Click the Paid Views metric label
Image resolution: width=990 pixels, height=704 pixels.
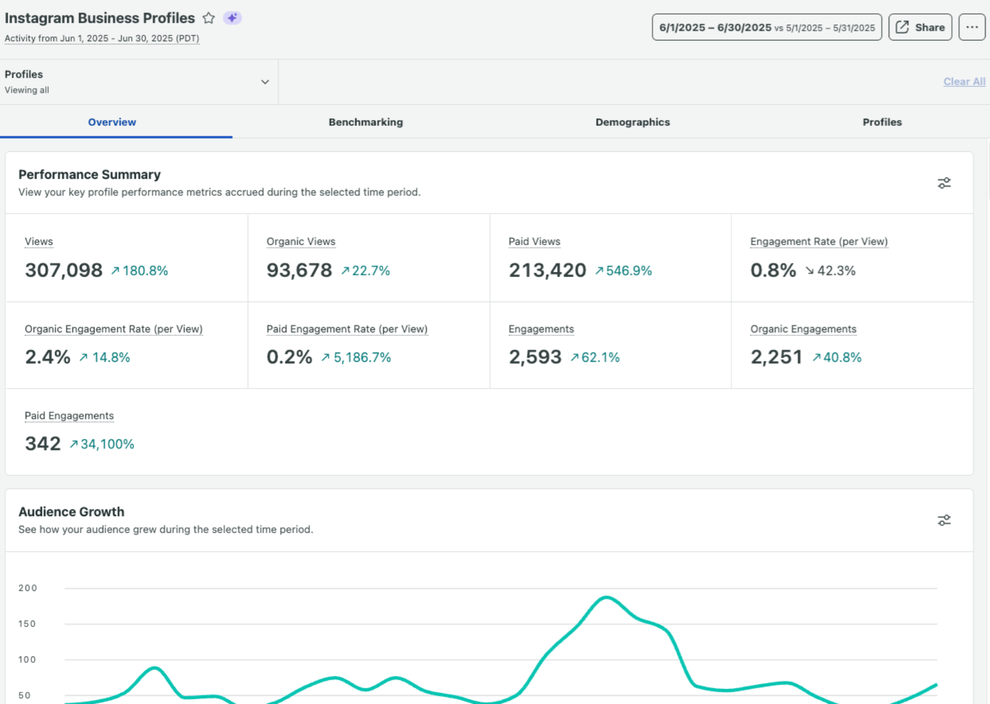tap(534, 241)
